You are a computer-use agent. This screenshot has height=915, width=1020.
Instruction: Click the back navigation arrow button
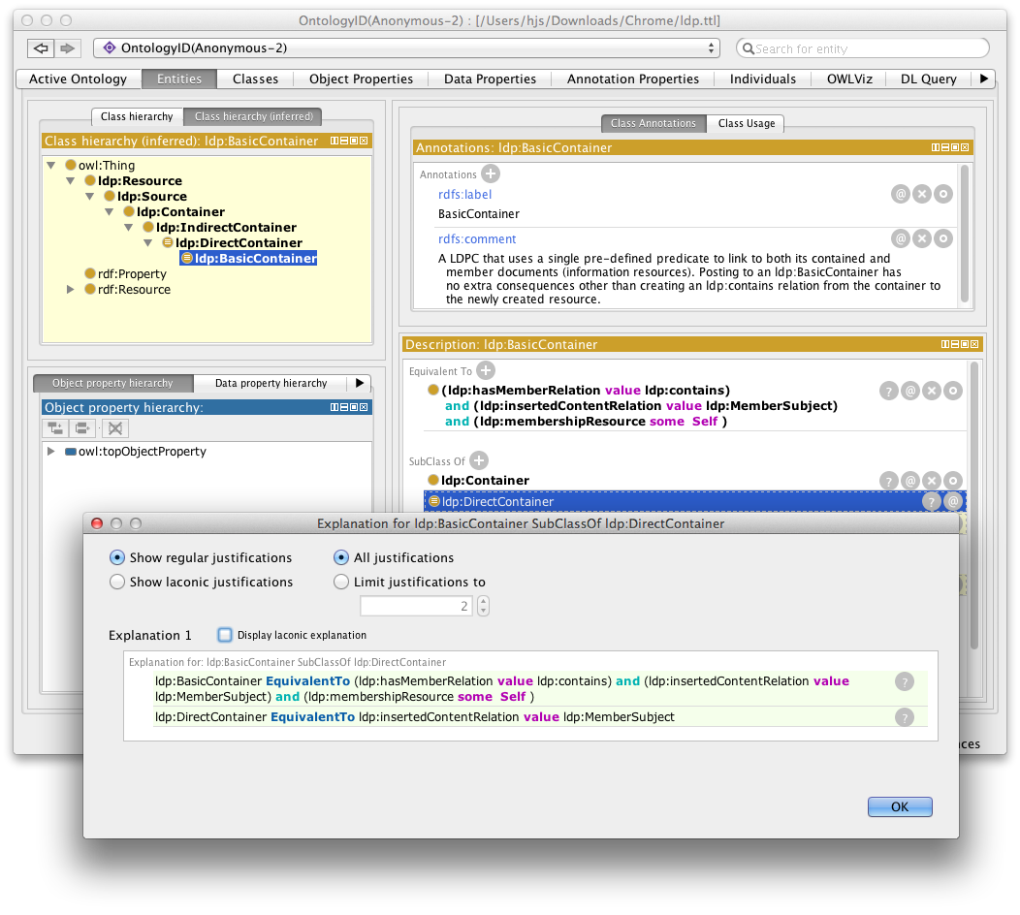point(40,48)
